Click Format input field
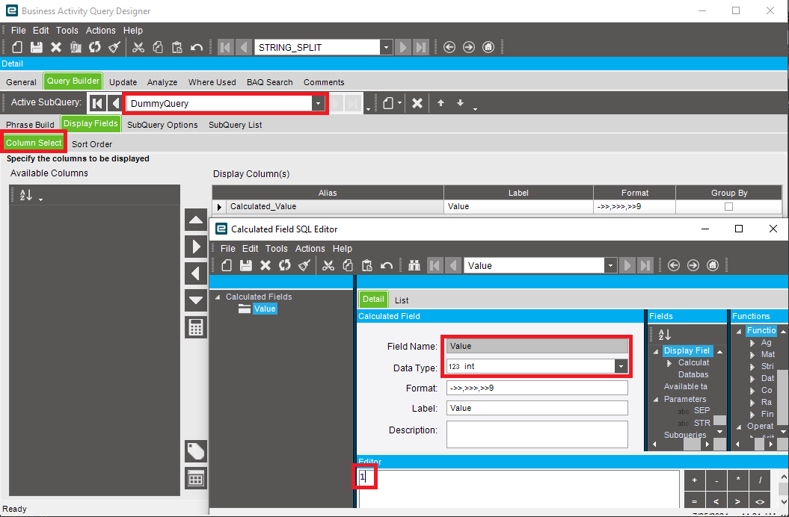The image size is (789, 517). [x=537, y=388]
